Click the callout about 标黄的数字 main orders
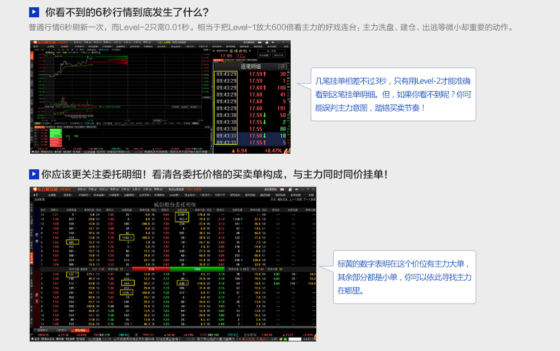The height and width of the screenshot is (351, 560). tap(404, 277)
